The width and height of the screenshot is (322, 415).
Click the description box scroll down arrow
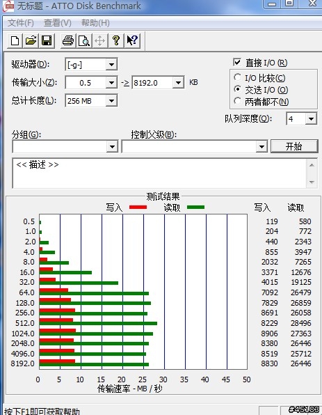pos(312,182)
